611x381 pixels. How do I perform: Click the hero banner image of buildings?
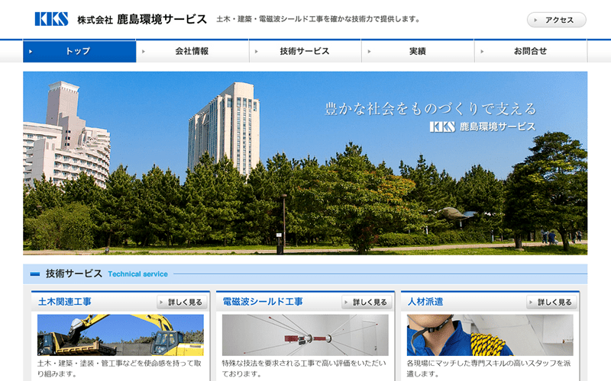click(305, 163)
